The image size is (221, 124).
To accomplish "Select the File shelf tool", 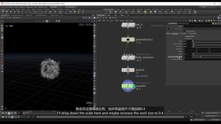I will click(x=75, y=12).
